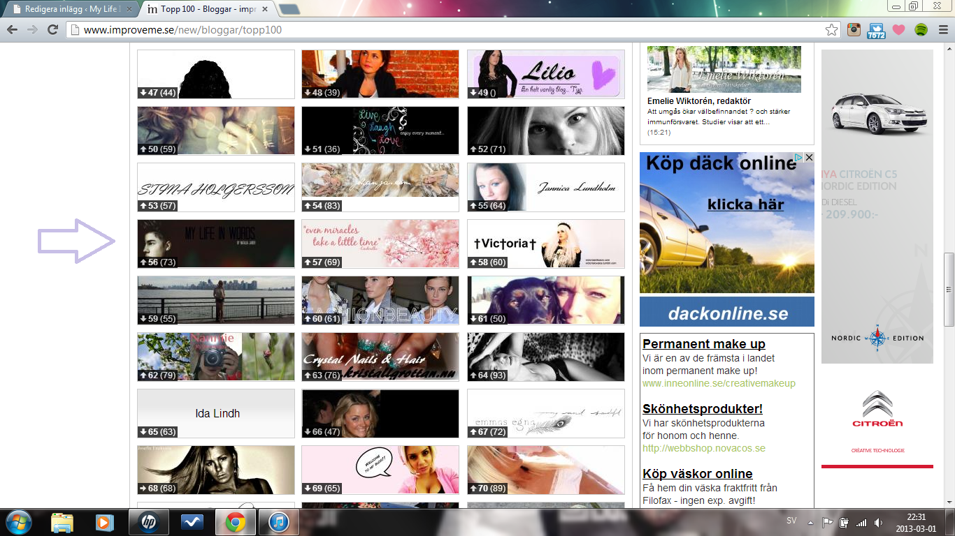The height and width of the screenshot is (536, 955).
Task: Click the address bar URL field
Action: point(447,30)
